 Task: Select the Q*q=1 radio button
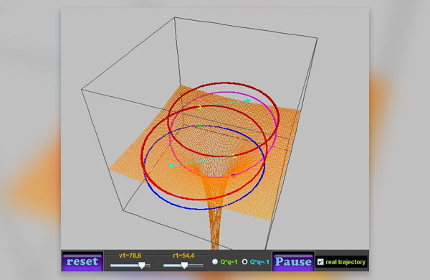click(x=215, y=261)
